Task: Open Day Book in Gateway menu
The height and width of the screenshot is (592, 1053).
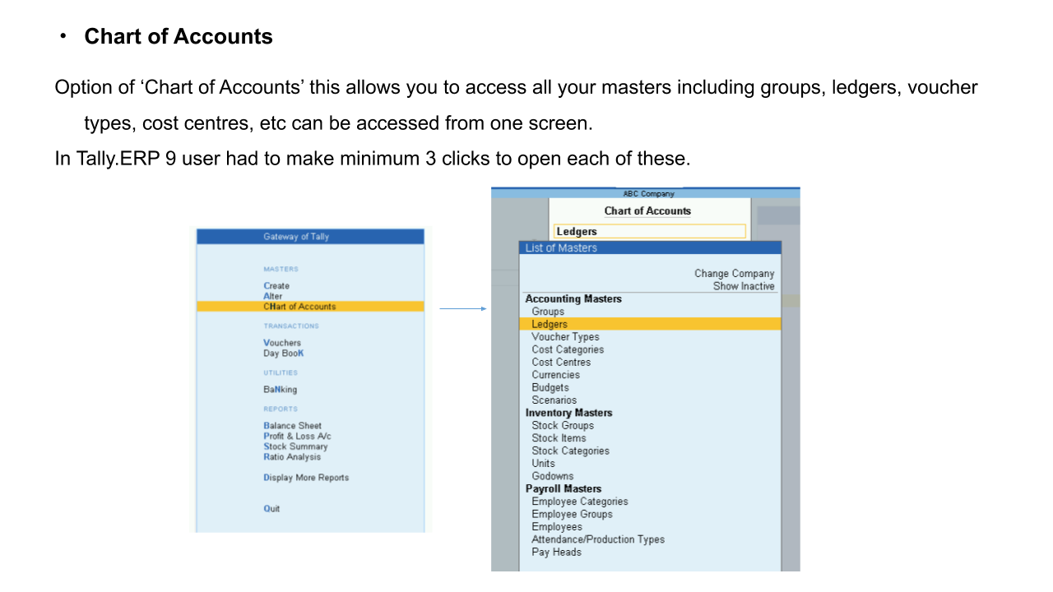Action: [283, 354]
